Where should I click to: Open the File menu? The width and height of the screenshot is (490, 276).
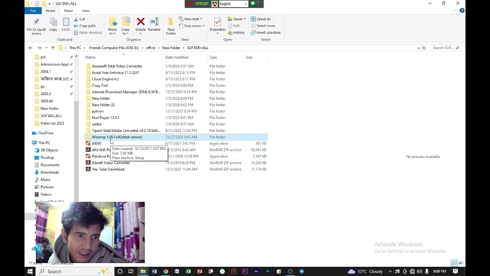[33, 11]
